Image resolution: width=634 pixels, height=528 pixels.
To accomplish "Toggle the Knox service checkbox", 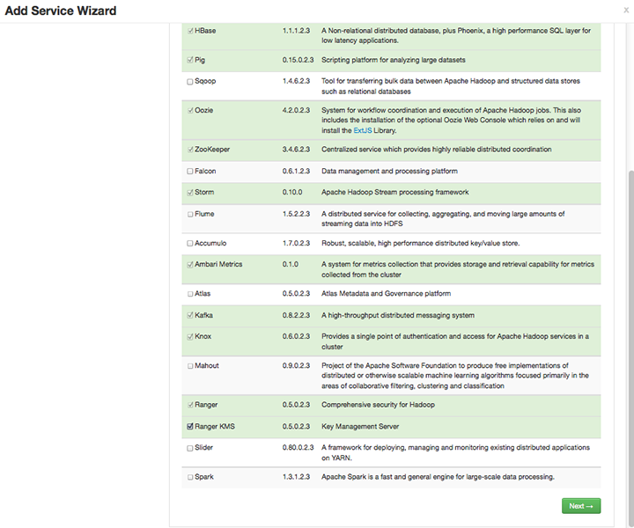I will [190, 337].
